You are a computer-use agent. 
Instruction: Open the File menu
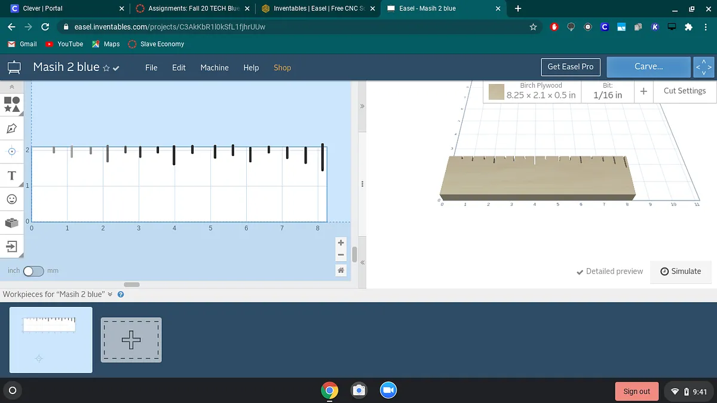coord(151,67)
